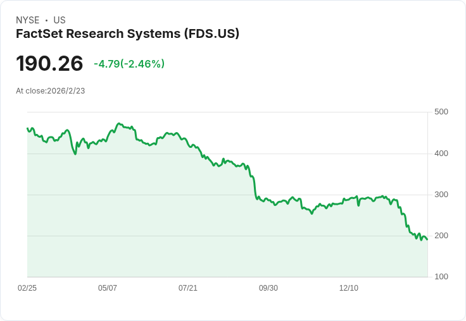The height and width of the screenshot is (321, 466).
Task: Click the 100 price axis label
Action: click(441, 277)
